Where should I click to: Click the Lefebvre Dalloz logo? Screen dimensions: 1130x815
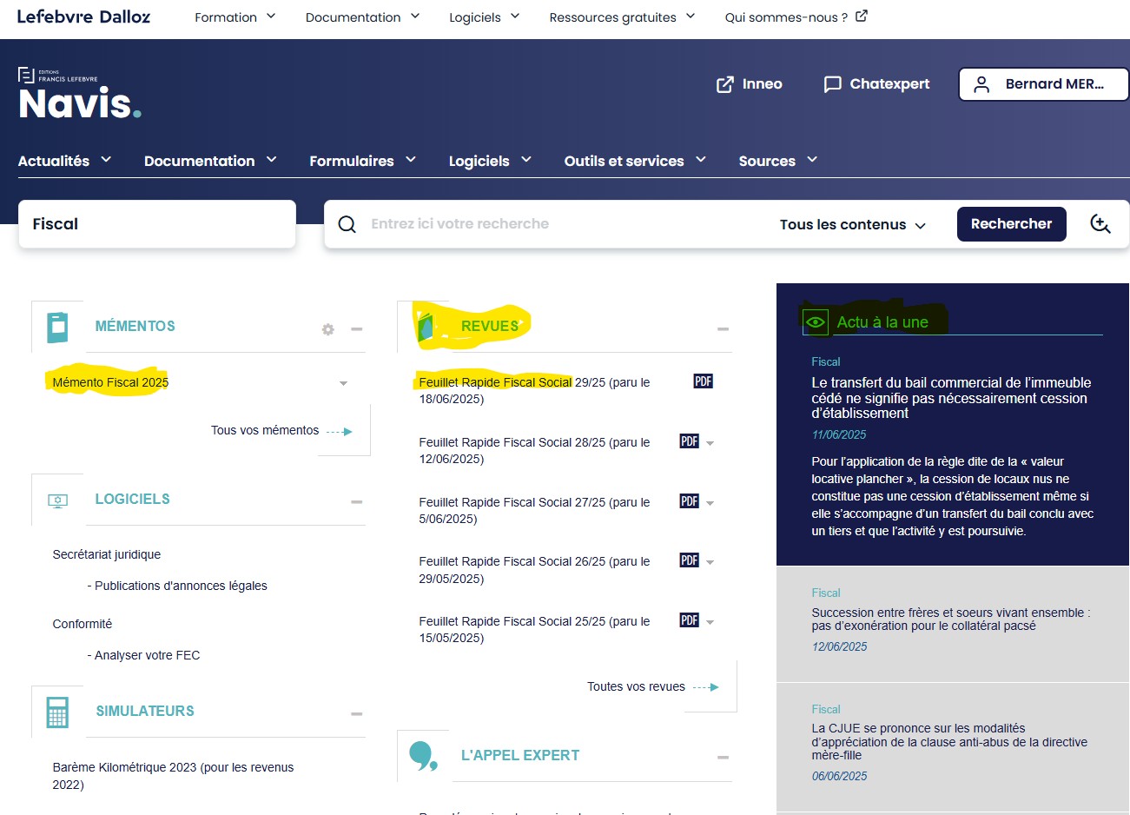84,17
